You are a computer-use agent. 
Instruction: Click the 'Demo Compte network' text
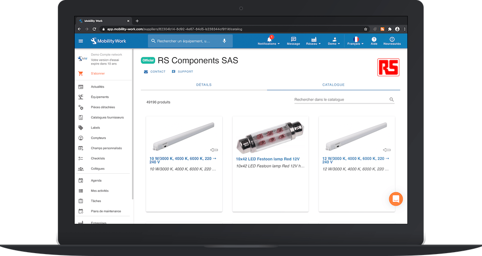click(107, 55)
